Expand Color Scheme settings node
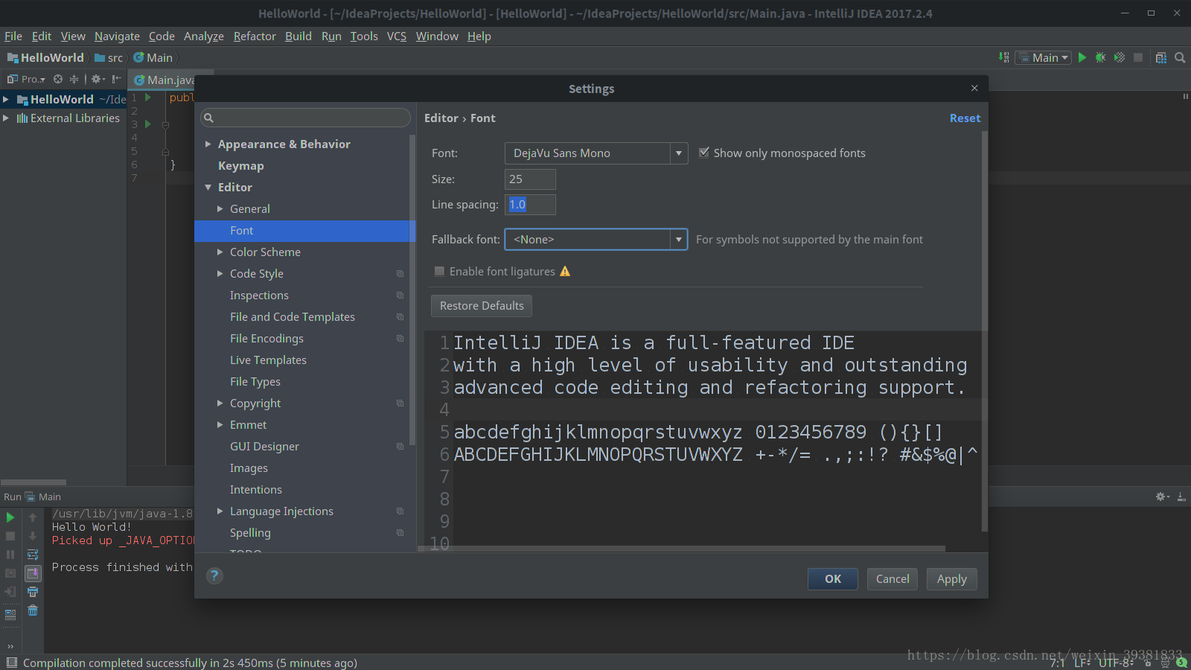This screenshot has width=1191, height=670. tap(220, 252)
